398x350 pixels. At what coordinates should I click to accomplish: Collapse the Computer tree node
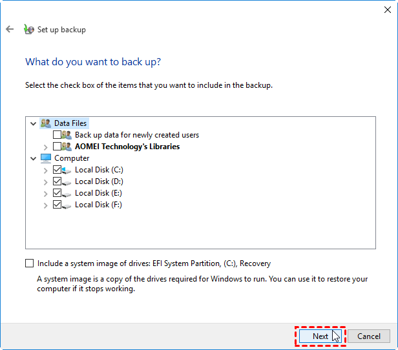[34, 158]
